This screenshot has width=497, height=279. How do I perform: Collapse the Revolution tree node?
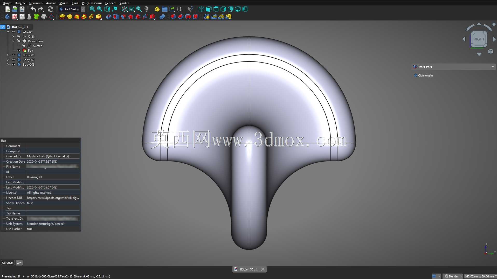pyautogui.click(x=13, y=41)
